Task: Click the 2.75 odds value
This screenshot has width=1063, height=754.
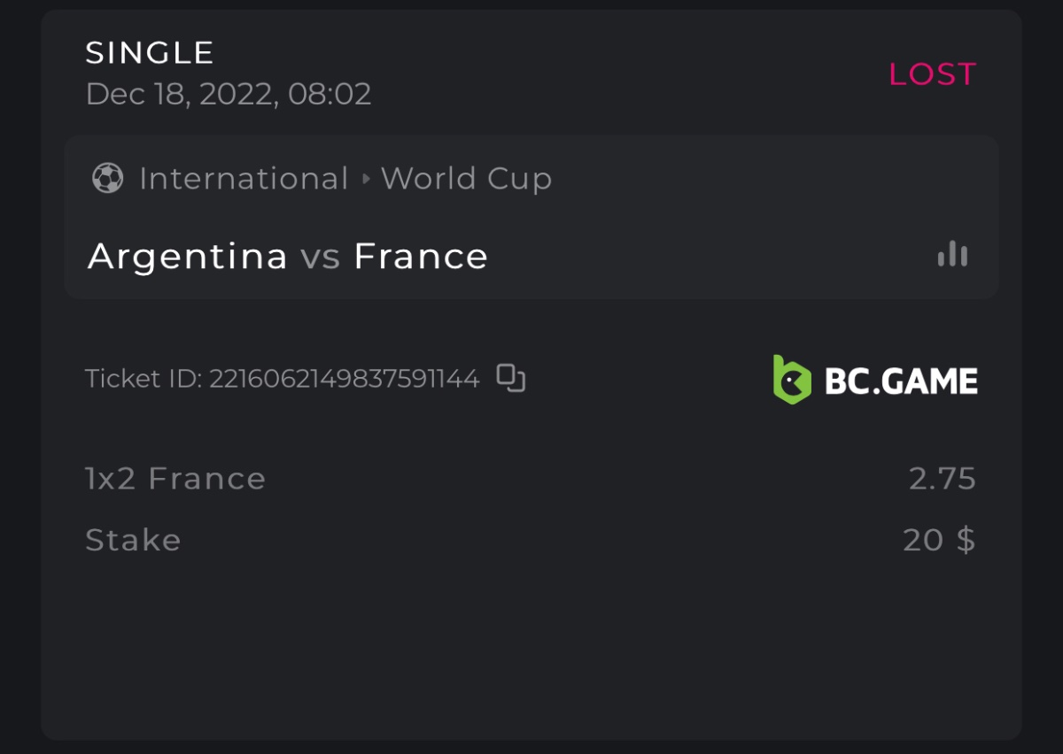Action: coord(942,479)
